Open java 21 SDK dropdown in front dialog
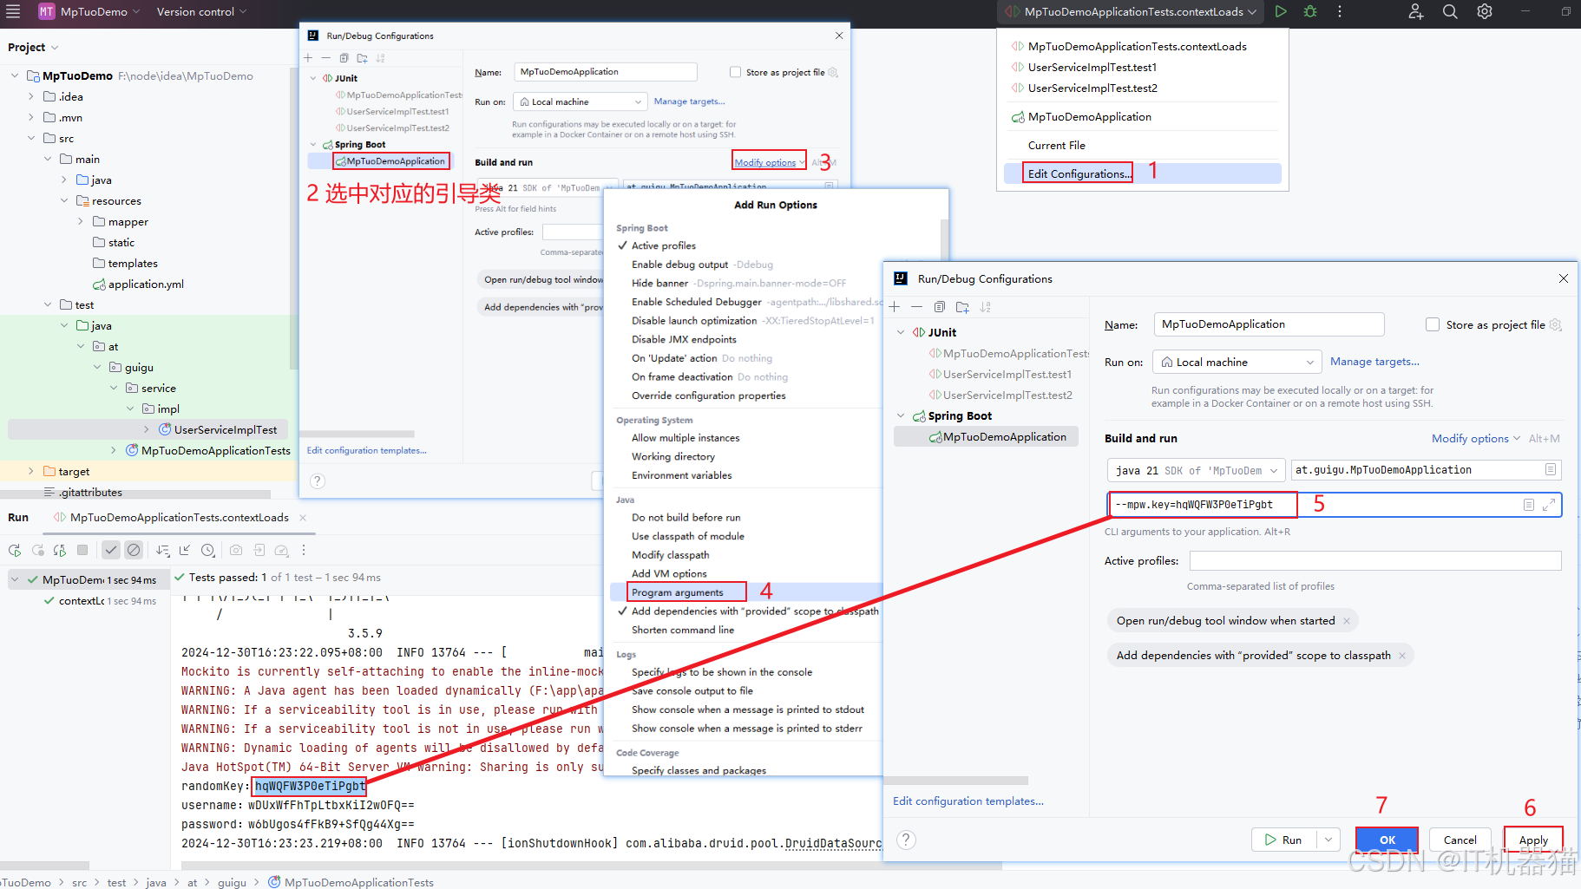1581x889 pixels. [1196, 470]
